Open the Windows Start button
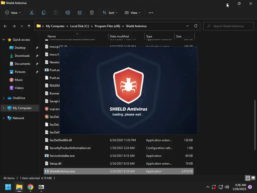Screen dimensions: 257x193 pos(8,187)
